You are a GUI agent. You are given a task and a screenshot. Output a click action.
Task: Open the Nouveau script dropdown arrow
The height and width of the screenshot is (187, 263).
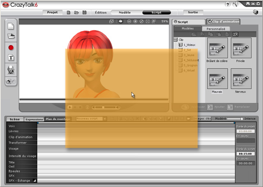click(x=105, y=119)
